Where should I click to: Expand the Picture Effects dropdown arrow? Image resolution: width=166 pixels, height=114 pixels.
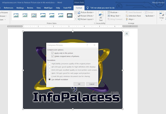(x=93, y=16)
